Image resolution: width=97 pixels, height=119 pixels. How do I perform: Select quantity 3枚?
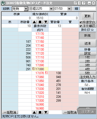point(88,65)
